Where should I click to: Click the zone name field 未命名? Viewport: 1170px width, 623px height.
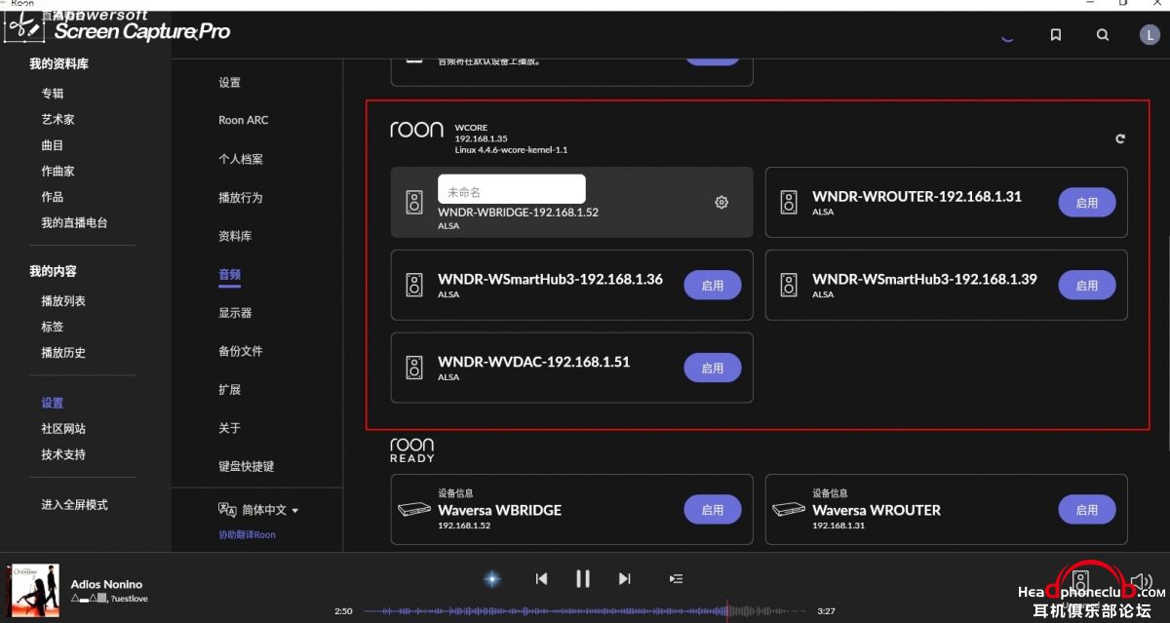point(512,189)
